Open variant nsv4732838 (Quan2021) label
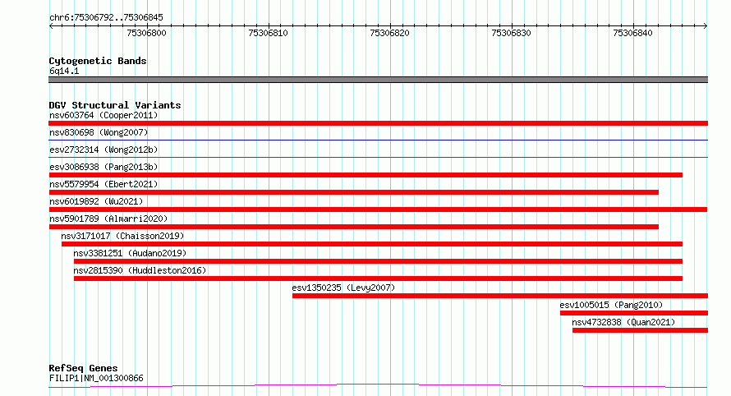731x396 pixels. [x=623, y=322]
